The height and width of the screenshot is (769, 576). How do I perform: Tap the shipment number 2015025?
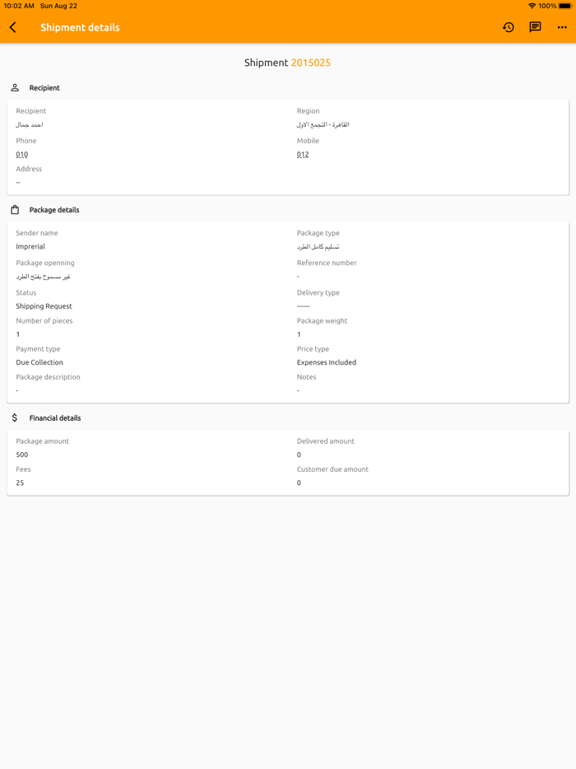click(x=310, y=63)
